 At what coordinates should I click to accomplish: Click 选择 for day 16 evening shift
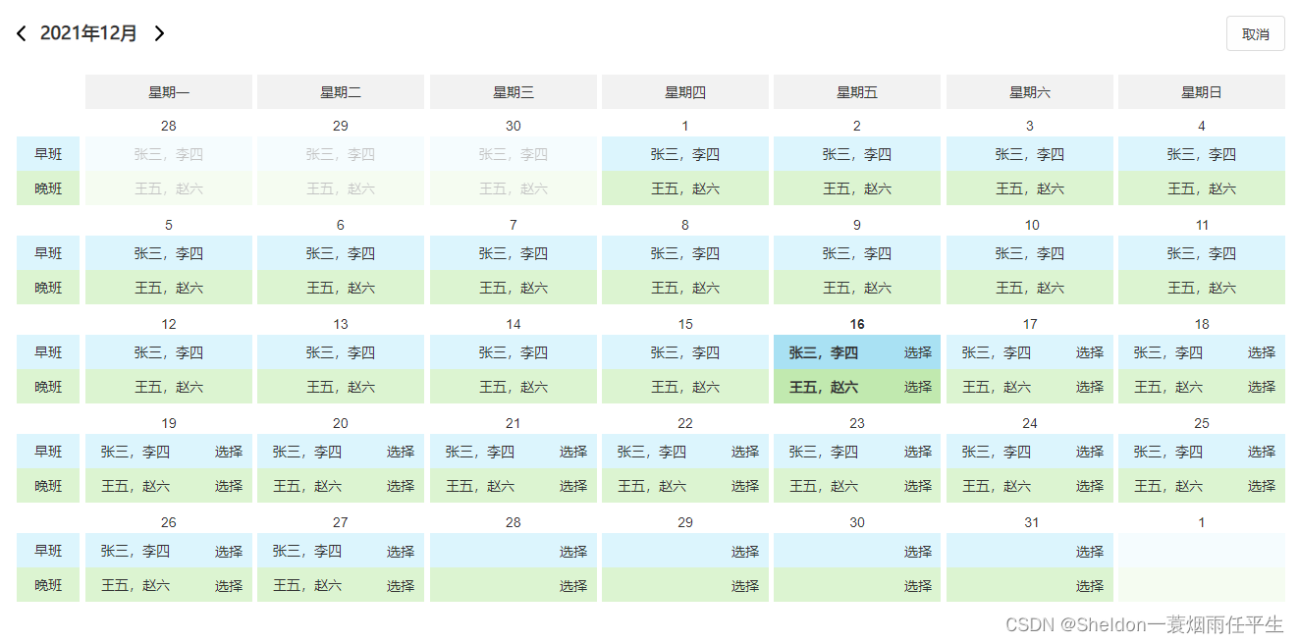(918, 387)
